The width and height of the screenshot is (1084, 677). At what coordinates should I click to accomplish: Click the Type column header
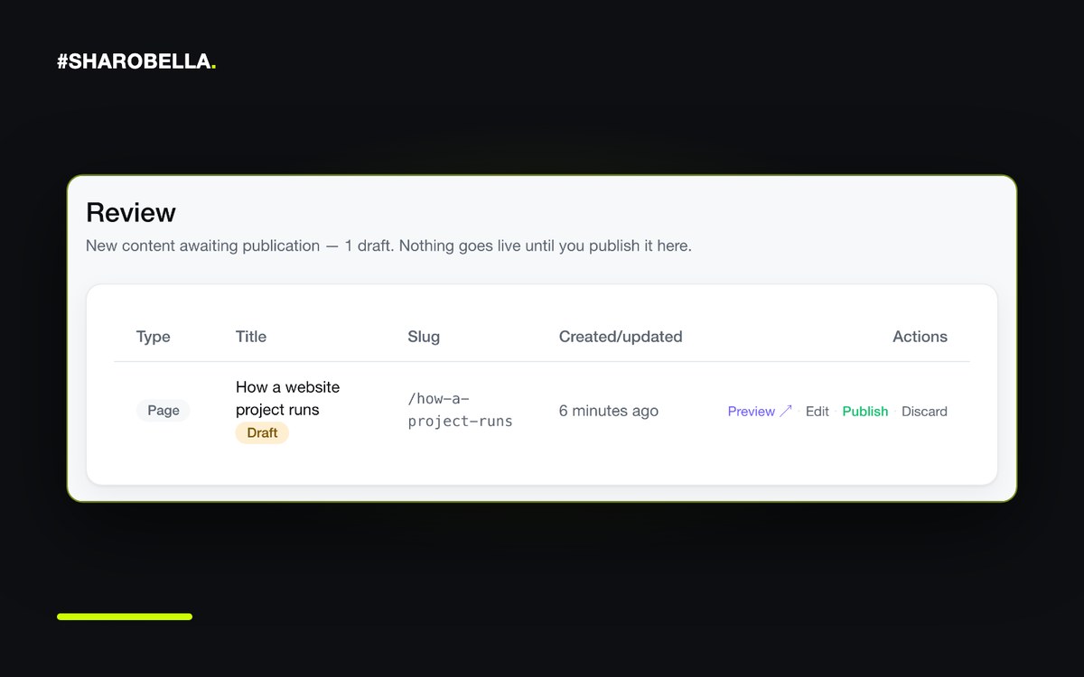(154, 337)
